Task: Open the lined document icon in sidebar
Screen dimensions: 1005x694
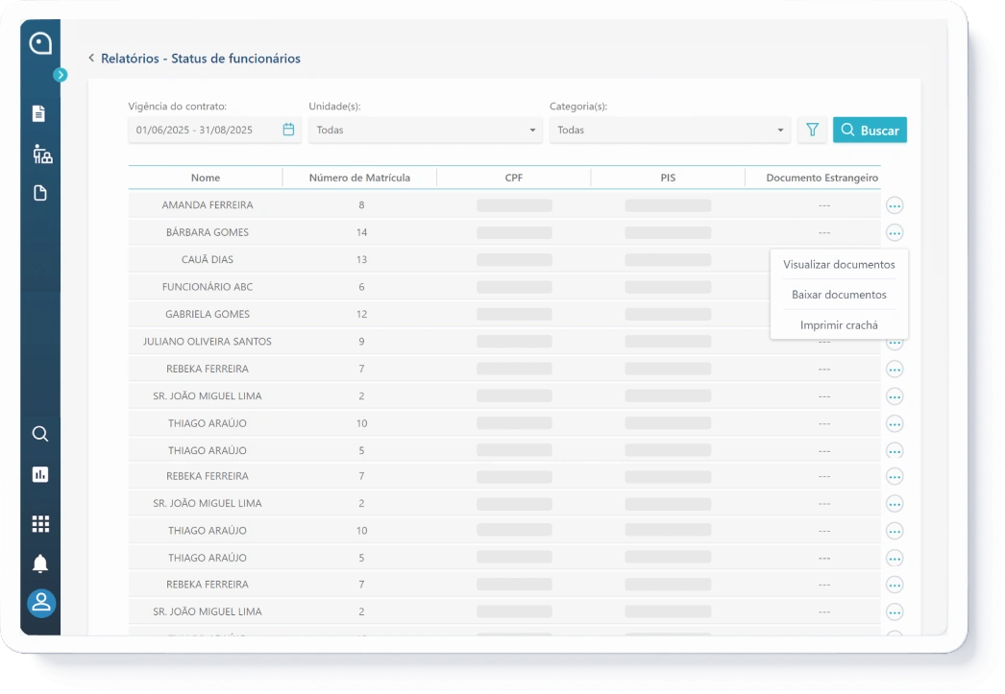Action: tap(39, 114)
